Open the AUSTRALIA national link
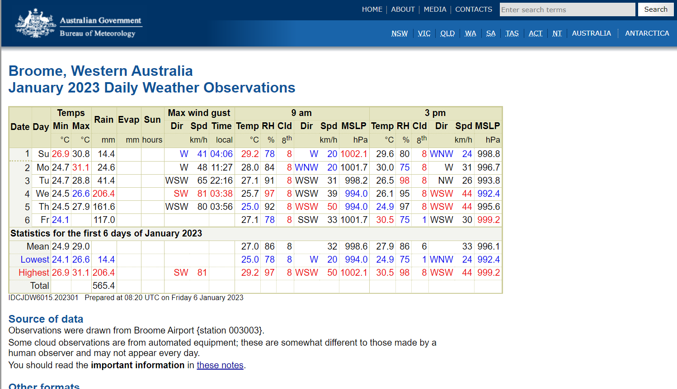 (591, 33)
